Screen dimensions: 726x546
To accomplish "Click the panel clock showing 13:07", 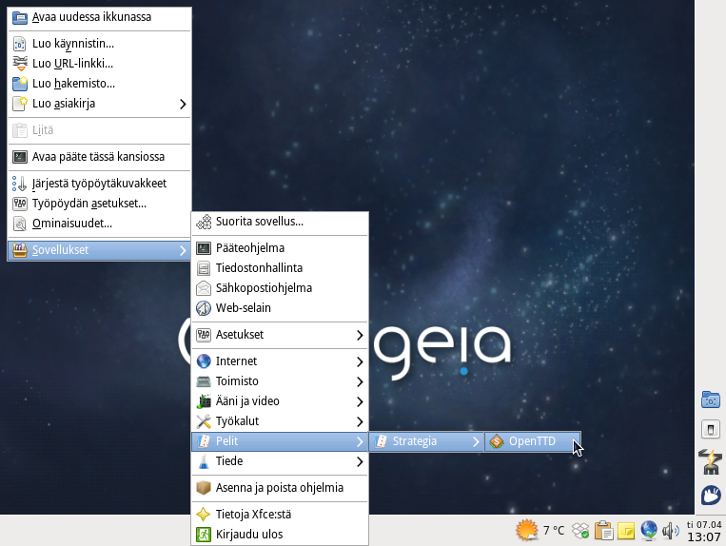I will pos(704,537).
